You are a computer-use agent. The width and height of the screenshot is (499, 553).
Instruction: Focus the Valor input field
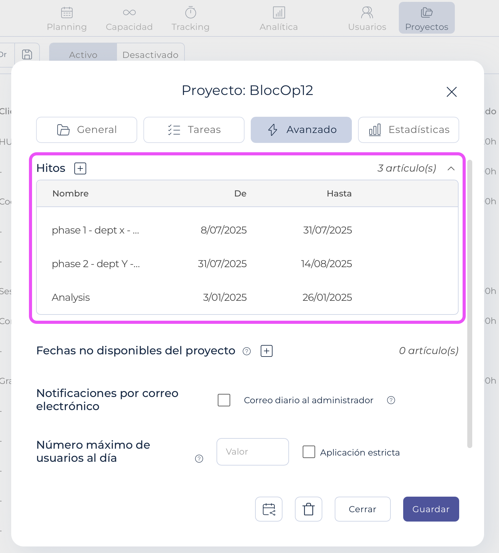click(x=253, y=452)
